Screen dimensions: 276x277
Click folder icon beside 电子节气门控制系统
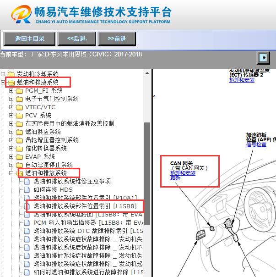coord(19,99)
